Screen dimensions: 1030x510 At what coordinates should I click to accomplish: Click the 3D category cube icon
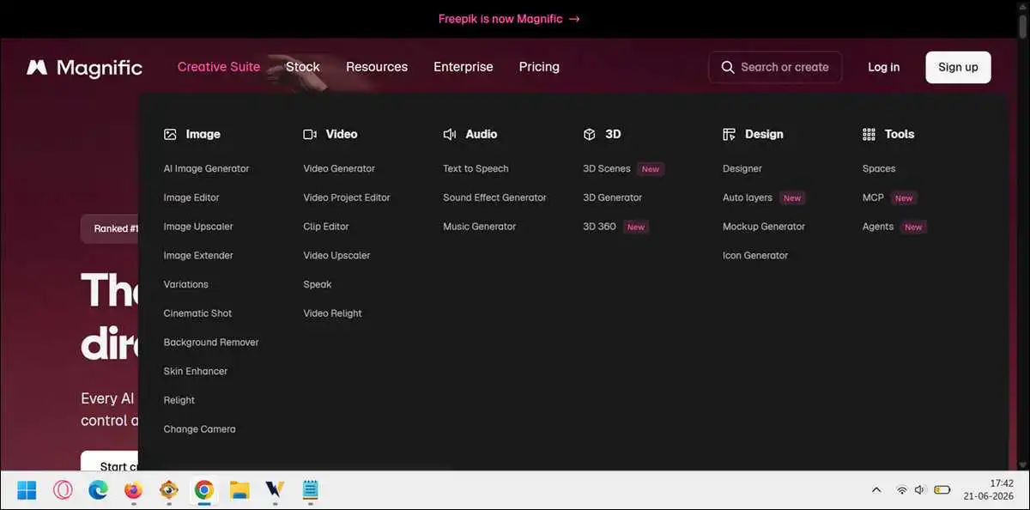(x=590, y=134)
